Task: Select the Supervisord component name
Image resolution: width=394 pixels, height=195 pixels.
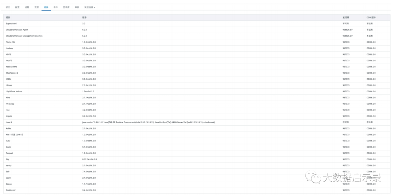Action: point(11,24)
